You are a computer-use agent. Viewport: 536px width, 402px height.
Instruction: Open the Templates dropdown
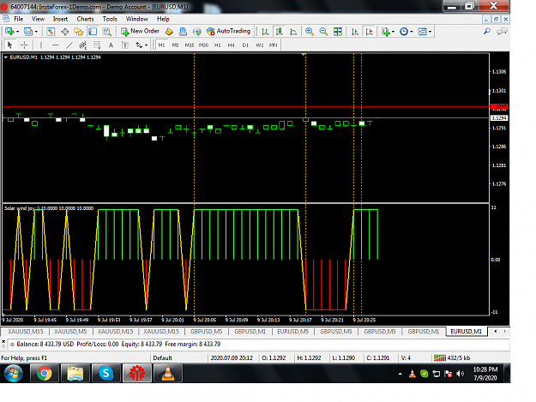click(x=425, y=32)
